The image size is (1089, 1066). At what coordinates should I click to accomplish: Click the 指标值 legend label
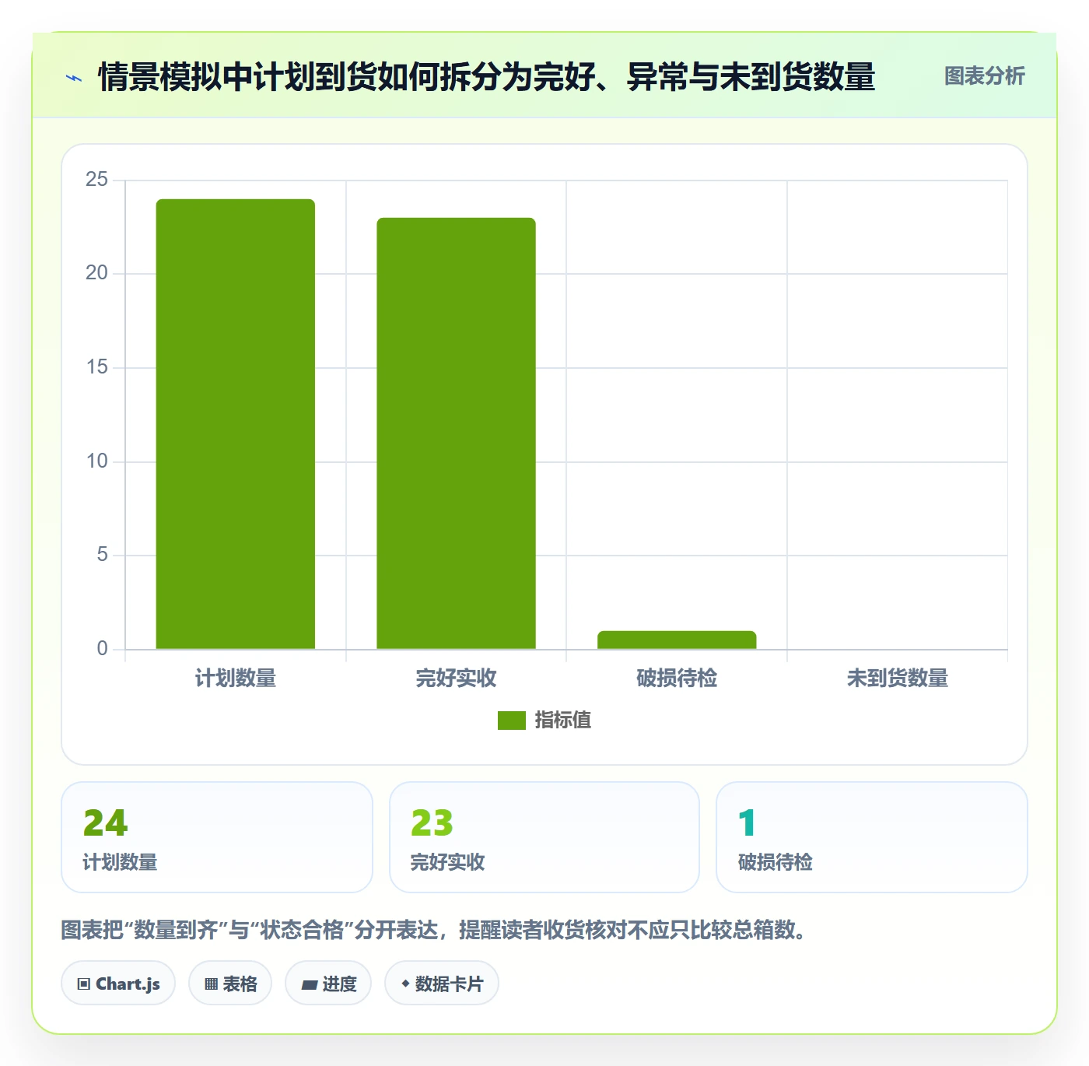point(563,721)
